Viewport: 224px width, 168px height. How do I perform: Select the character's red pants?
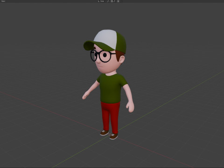(x=111, y=118)
